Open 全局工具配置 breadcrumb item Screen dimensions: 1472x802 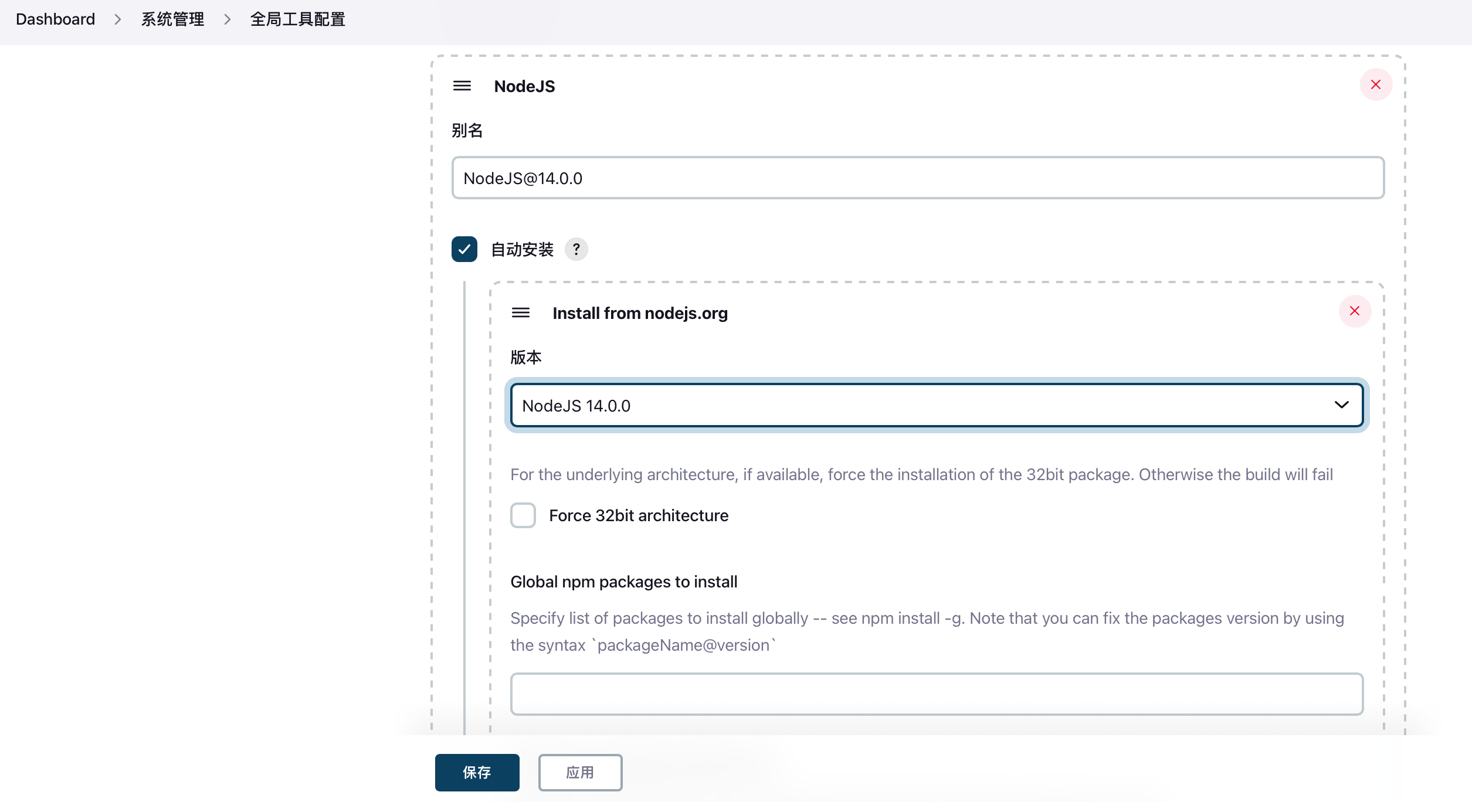pos(297,19)
